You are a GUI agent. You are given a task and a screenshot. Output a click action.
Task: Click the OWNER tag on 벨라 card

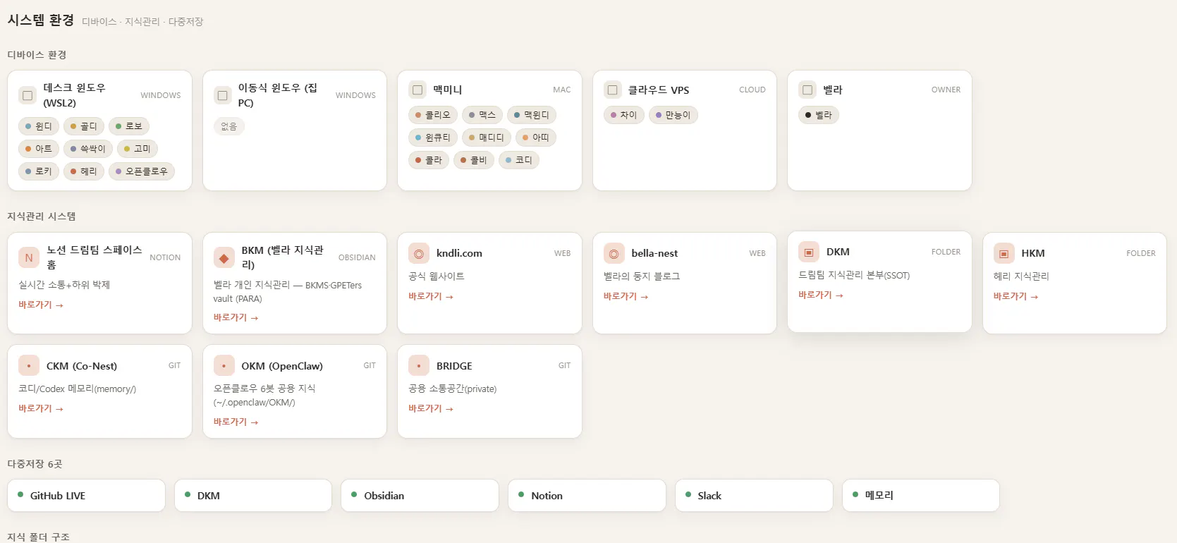click(x=946, y=90)
